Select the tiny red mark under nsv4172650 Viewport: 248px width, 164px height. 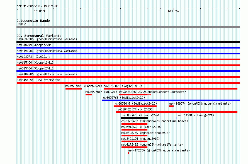click(129, 153)
